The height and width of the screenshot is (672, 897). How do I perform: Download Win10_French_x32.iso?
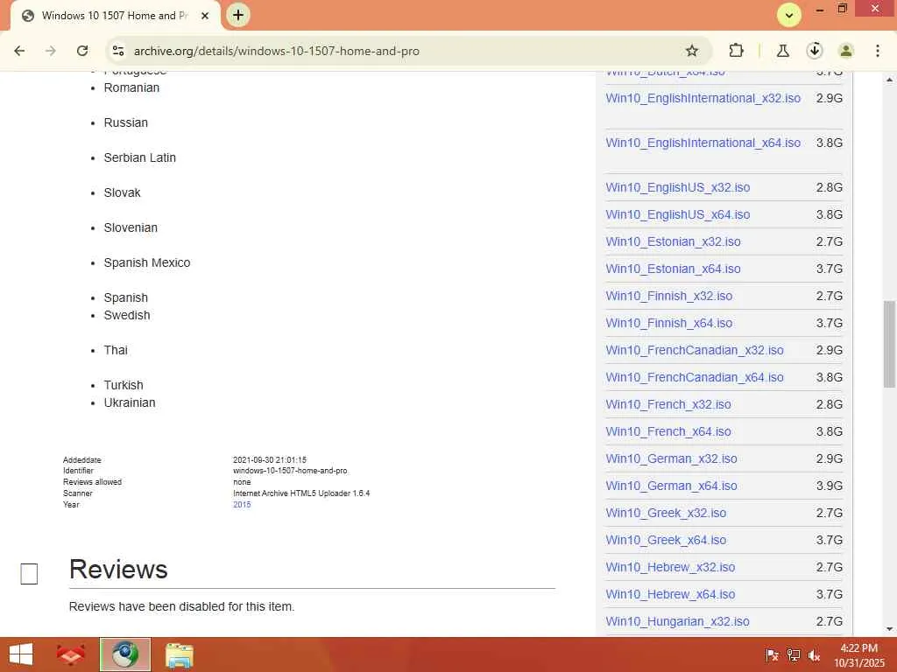[x=668, y=404]
